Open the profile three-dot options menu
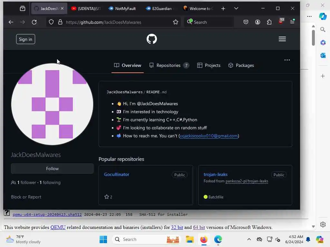Viewport: 330px width, 247px height. (x=287, y=60)
